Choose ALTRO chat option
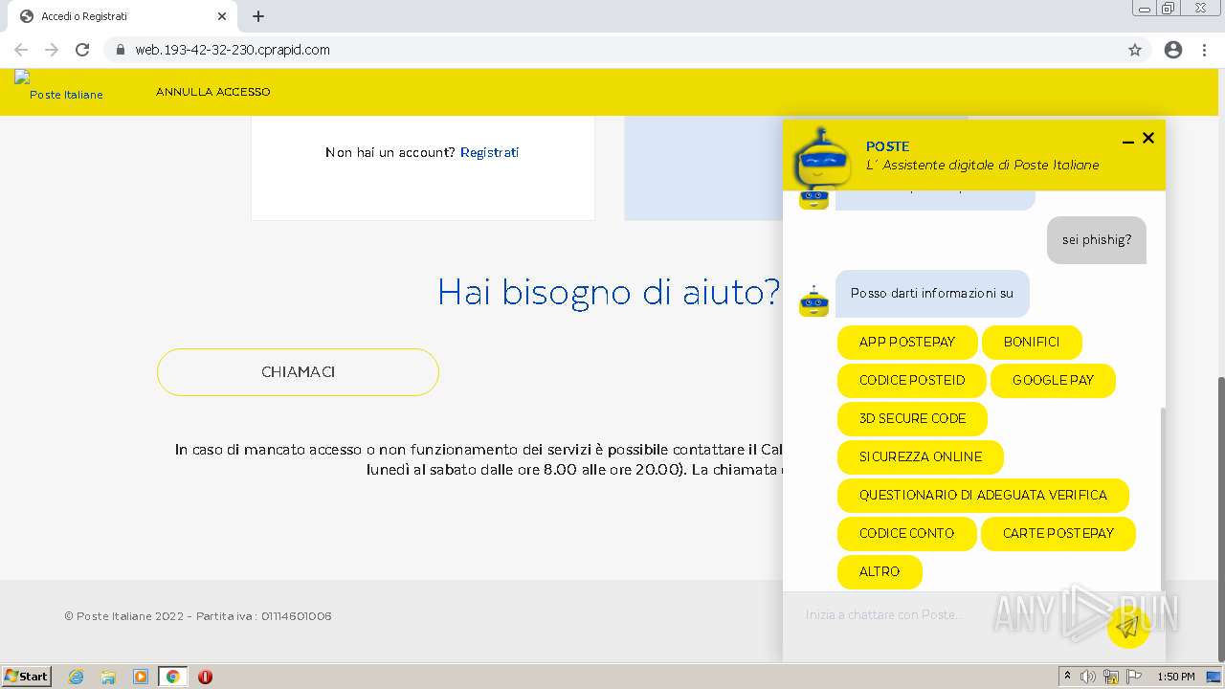1225x689 pixels. coord(880,571)
